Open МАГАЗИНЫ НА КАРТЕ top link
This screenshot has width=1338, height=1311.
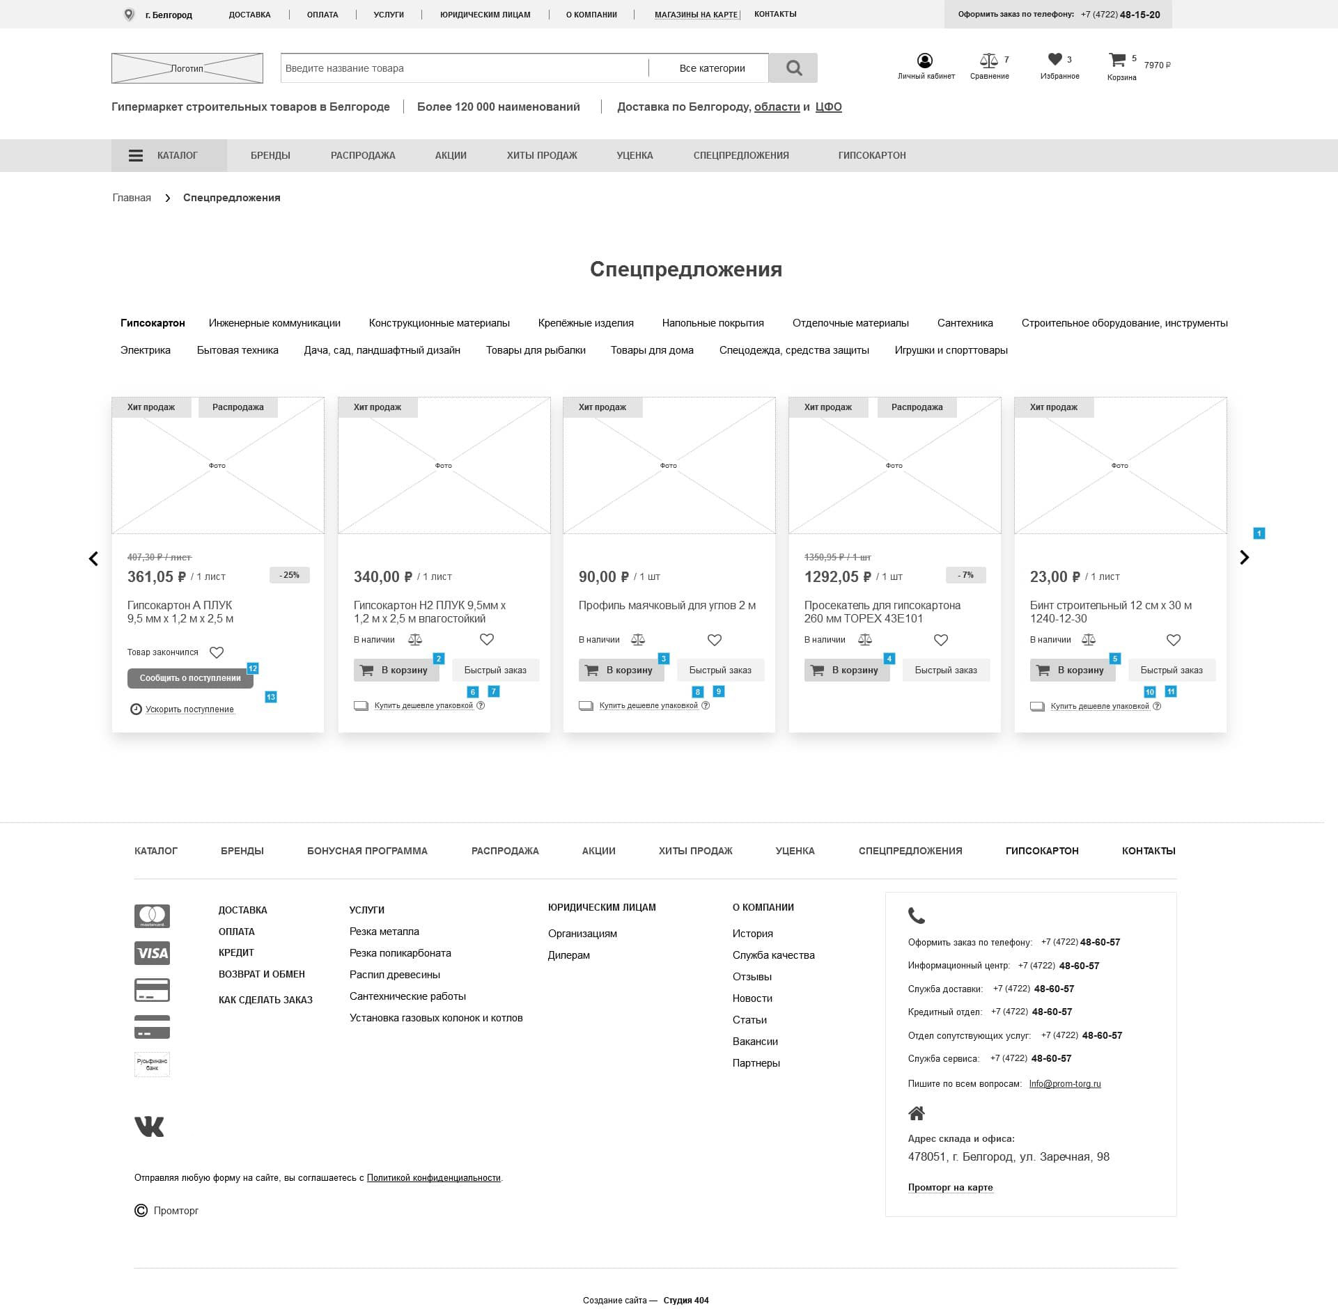(696, 15)
